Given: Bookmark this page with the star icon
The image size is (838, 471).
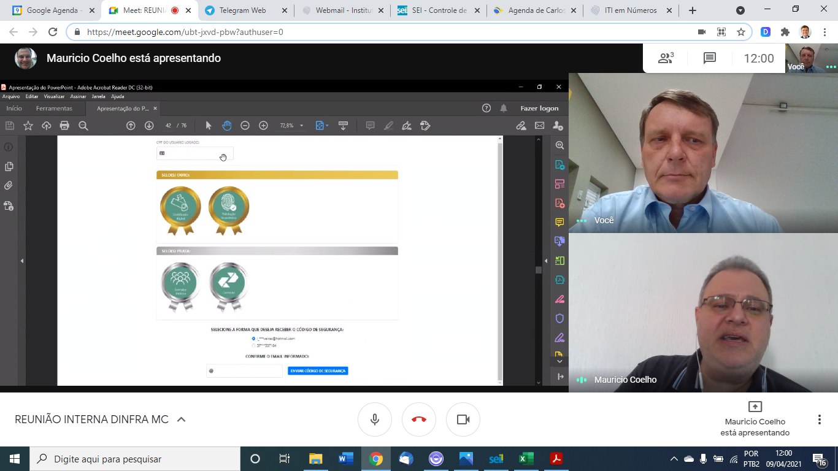Looking at the screenshot, I should click(x=741, y=32).
